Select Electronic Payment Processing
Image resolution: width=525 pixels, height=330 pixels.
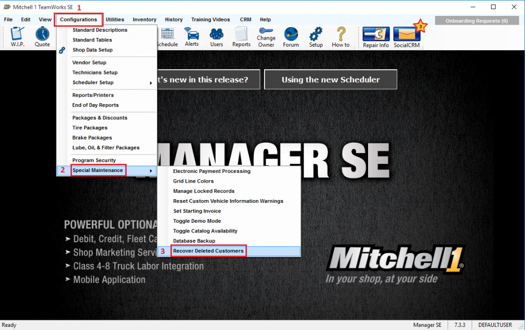pyautogui.click(x=229, y=171)
